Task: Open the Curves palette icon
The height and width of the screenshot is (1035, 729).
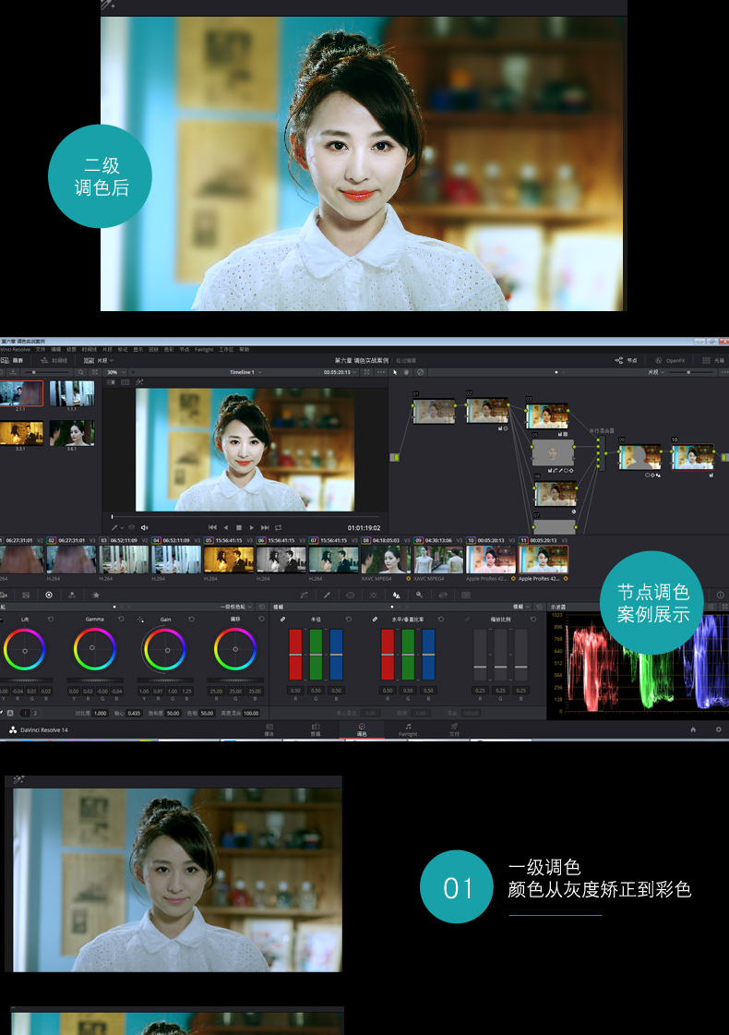Action: click(x=305, y=595)
